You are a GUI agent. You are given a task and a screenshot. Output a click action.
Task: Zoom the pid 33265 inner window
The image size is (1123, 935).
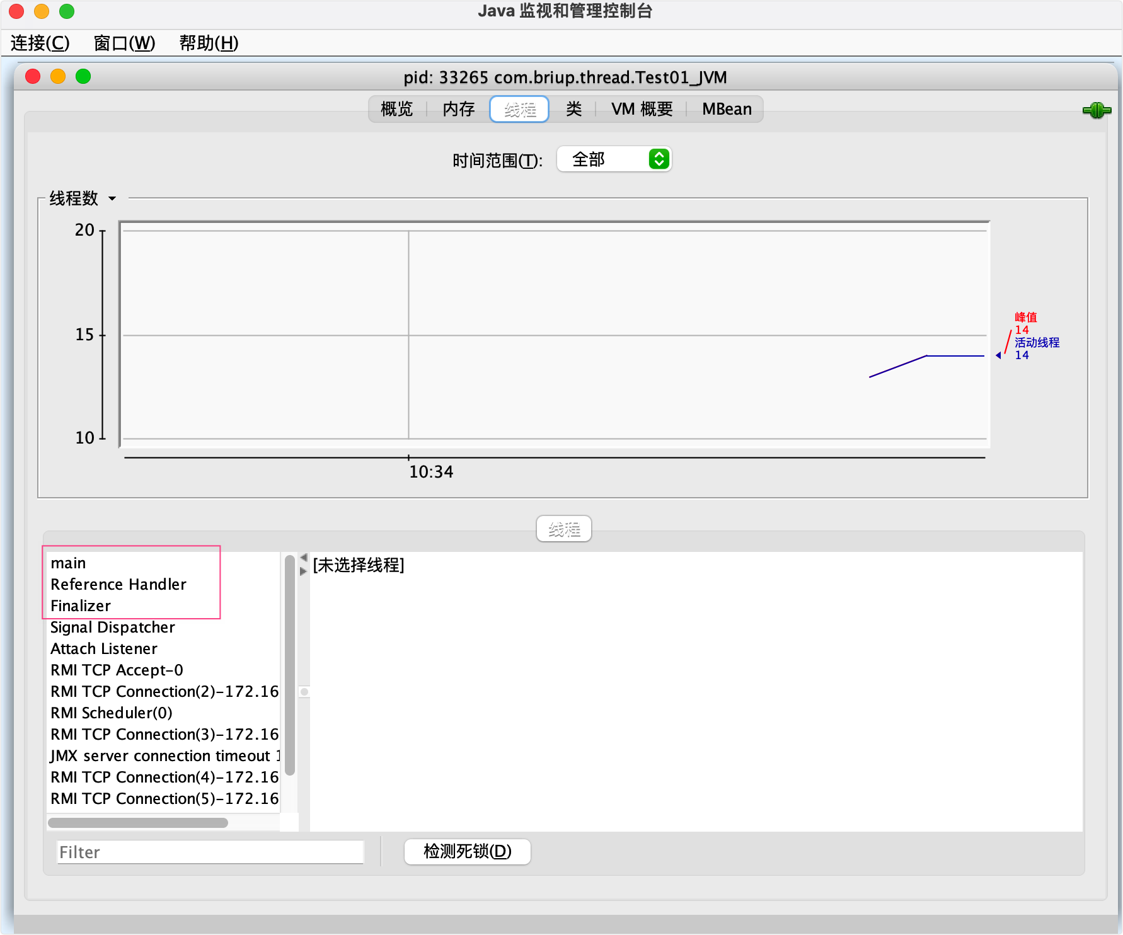pyautogui.click(x=83, y=76)
